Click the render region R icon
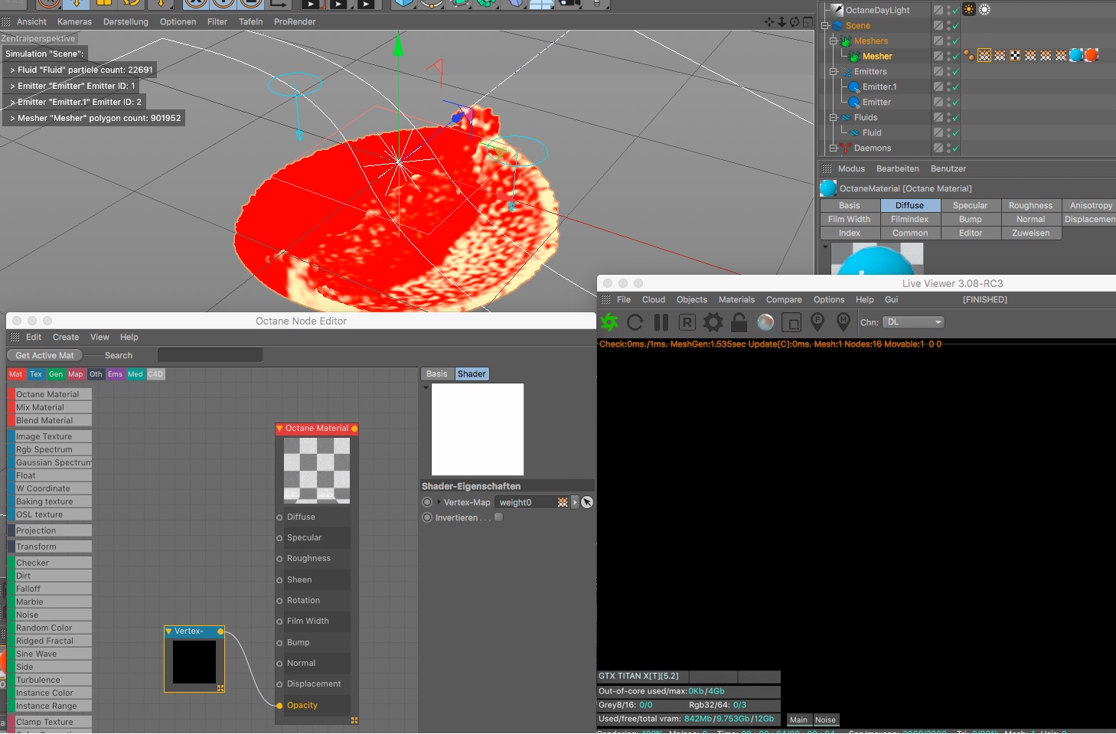Screen dimensions: 1116x734 tap(687, 322)
